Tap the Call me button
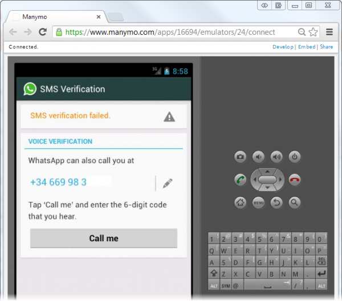Image resolution: width=342 pixels, height=301 pixels. [x=104, y=238]
